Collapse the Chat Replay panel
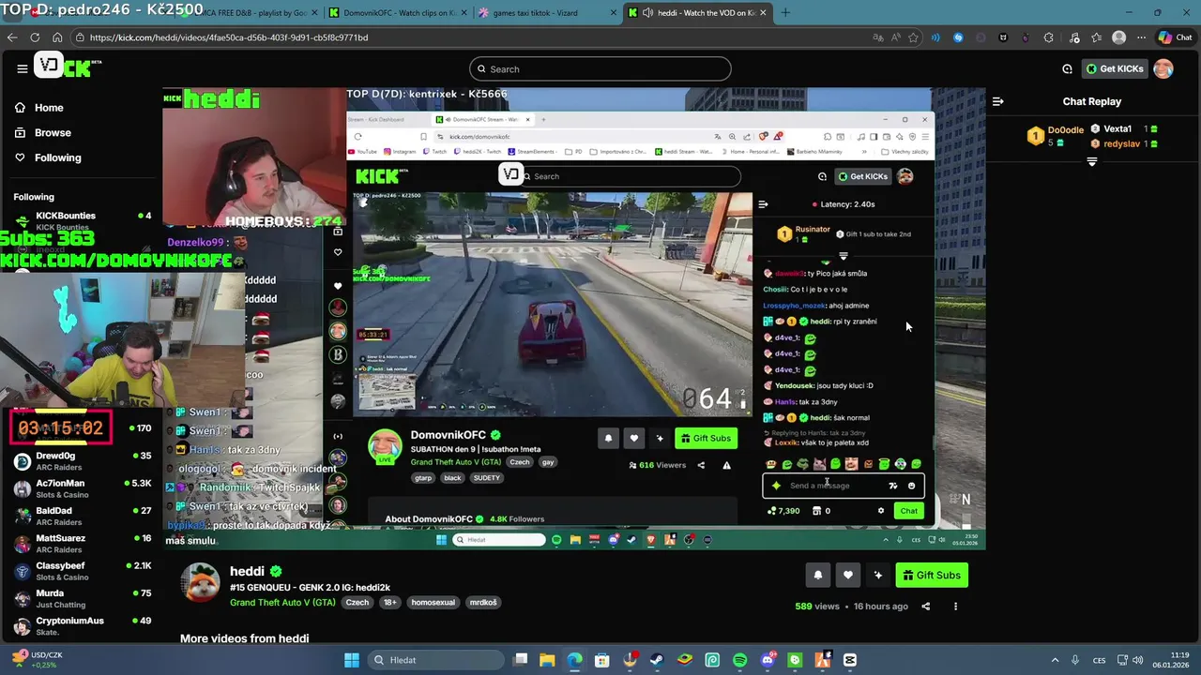Screen dimensions: 1201x675 tap(998, 101)
